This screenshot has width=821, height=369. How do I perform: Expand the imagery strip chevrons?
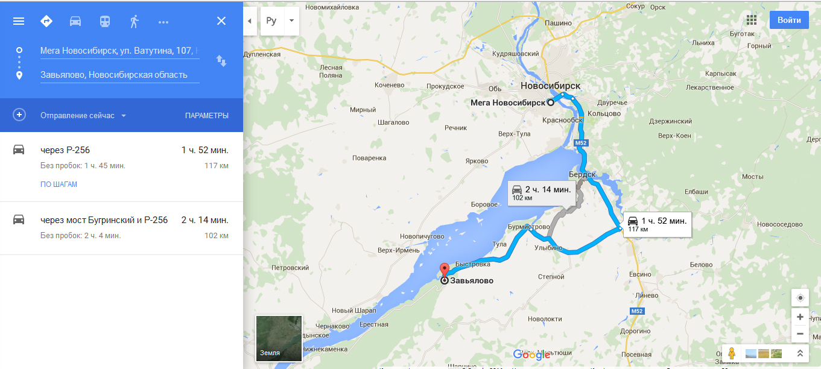tap(800, 353)
